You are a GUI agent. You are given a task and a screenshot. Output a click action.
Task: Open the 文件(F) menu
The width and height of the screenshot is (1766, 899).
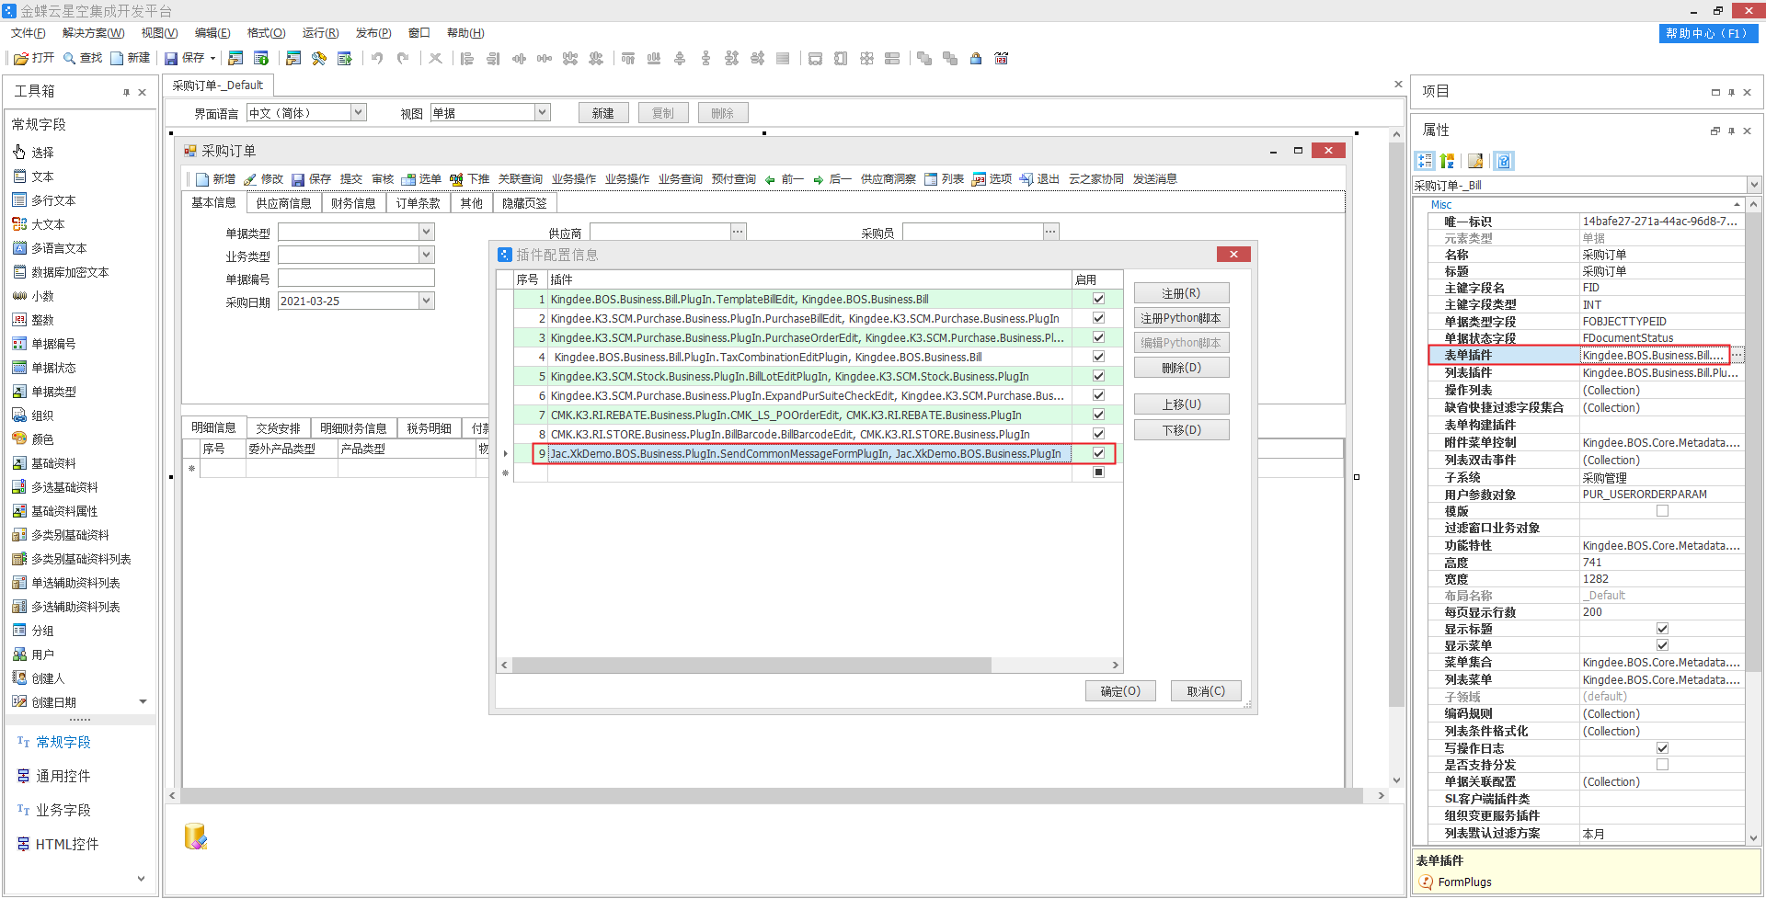(29, 33)
